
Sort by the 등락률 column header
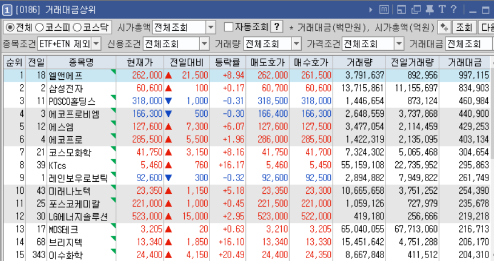228,62
